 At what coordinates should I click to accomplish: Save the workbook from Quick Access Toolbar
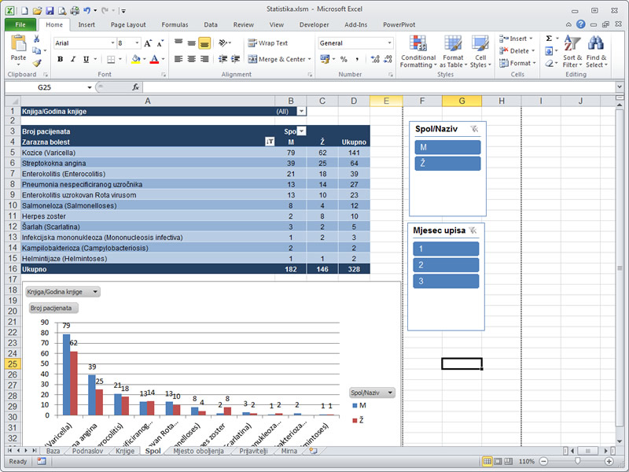coord(50,11)
